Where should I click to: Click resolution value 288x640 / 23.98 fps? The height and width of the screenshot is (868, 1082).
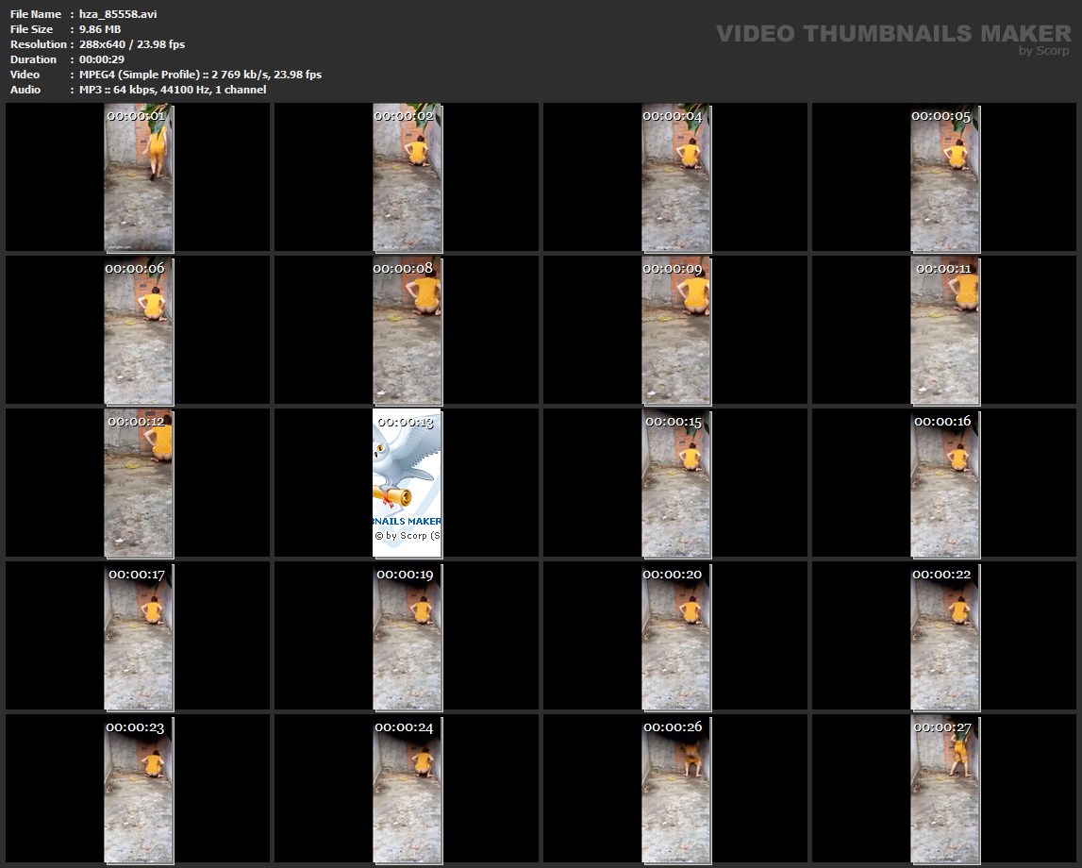click(132, 44)
